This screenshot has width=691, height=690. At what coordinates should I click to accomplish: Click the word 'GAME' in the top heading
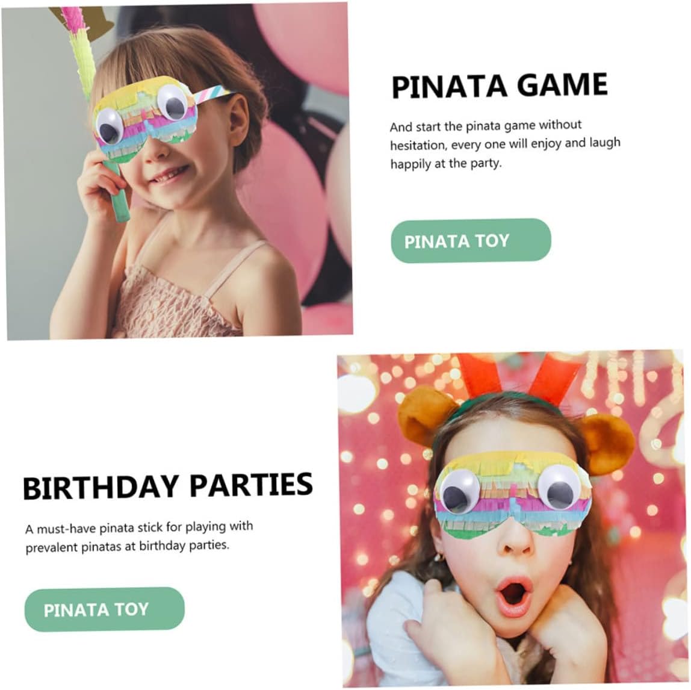562,85
